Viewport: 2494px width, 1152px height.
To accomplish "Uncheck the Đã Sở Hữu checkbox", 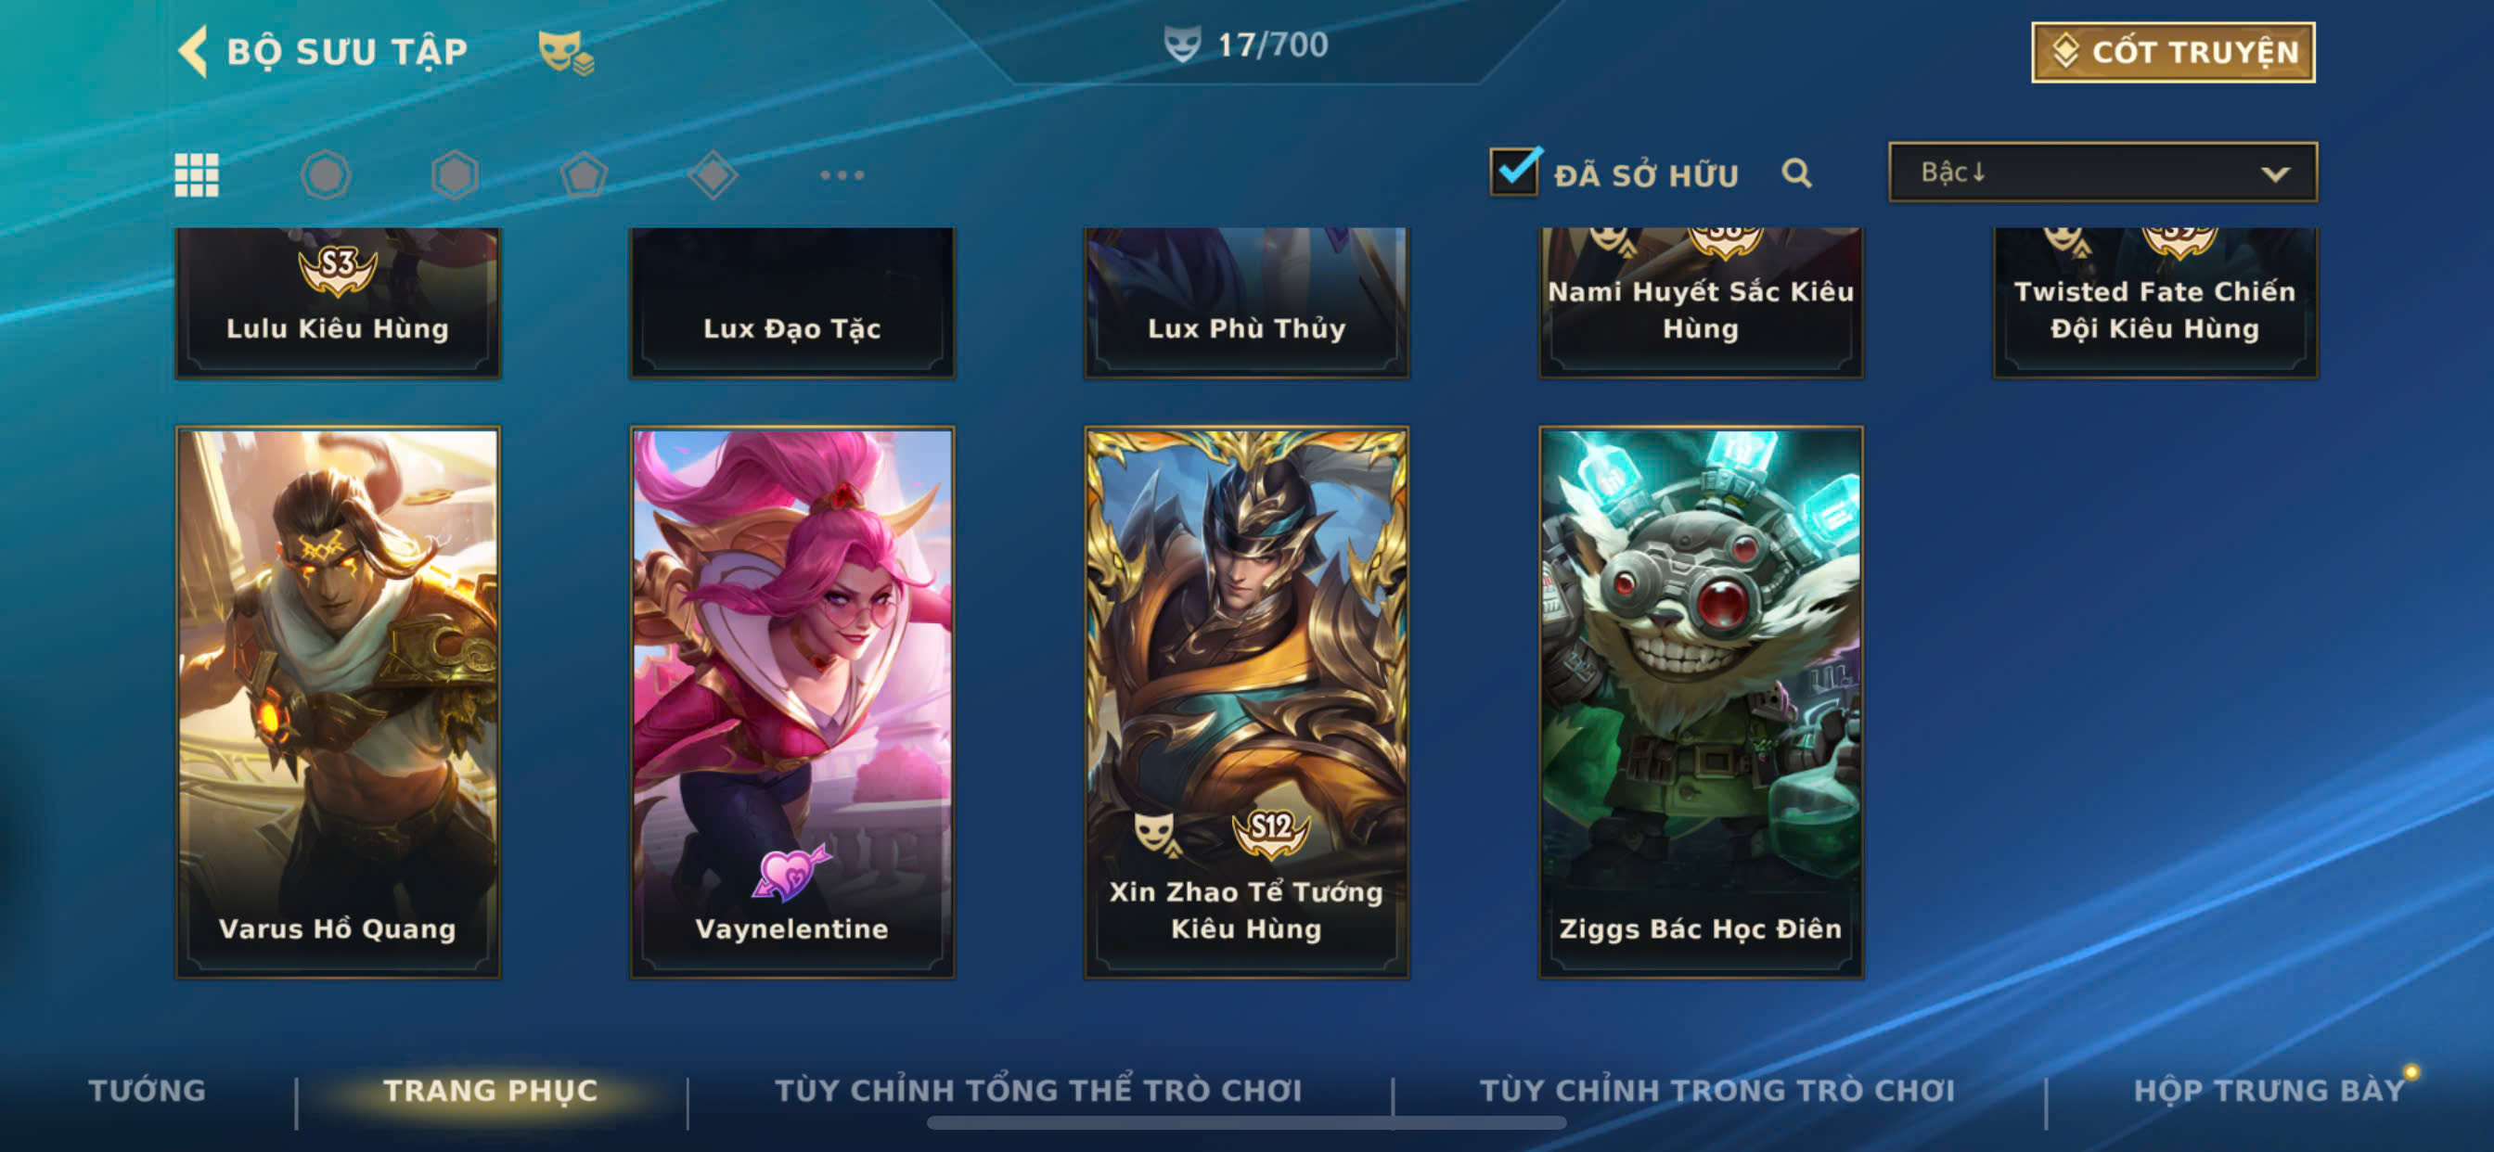I will (1514, 172).
